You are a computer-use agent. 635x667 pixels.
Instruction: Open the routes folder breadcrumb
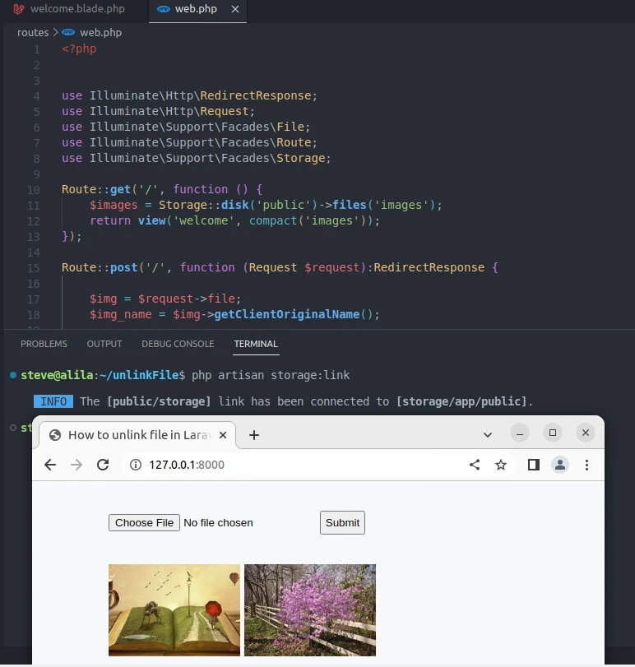(x=33, y=33)
